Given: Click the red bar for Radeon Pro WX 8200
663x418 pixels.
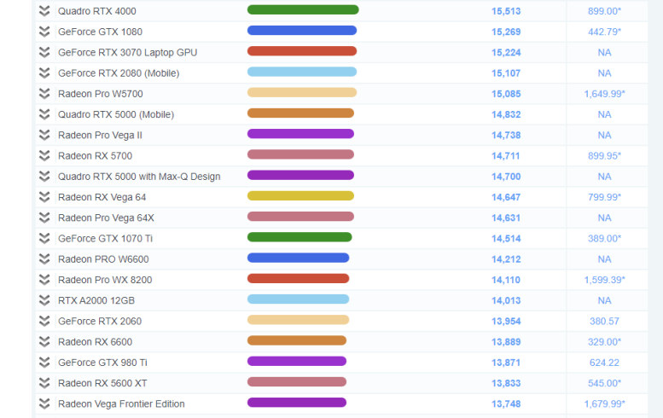Looking at the screenshot, I should pyautogui.click(x=298, y=279).
